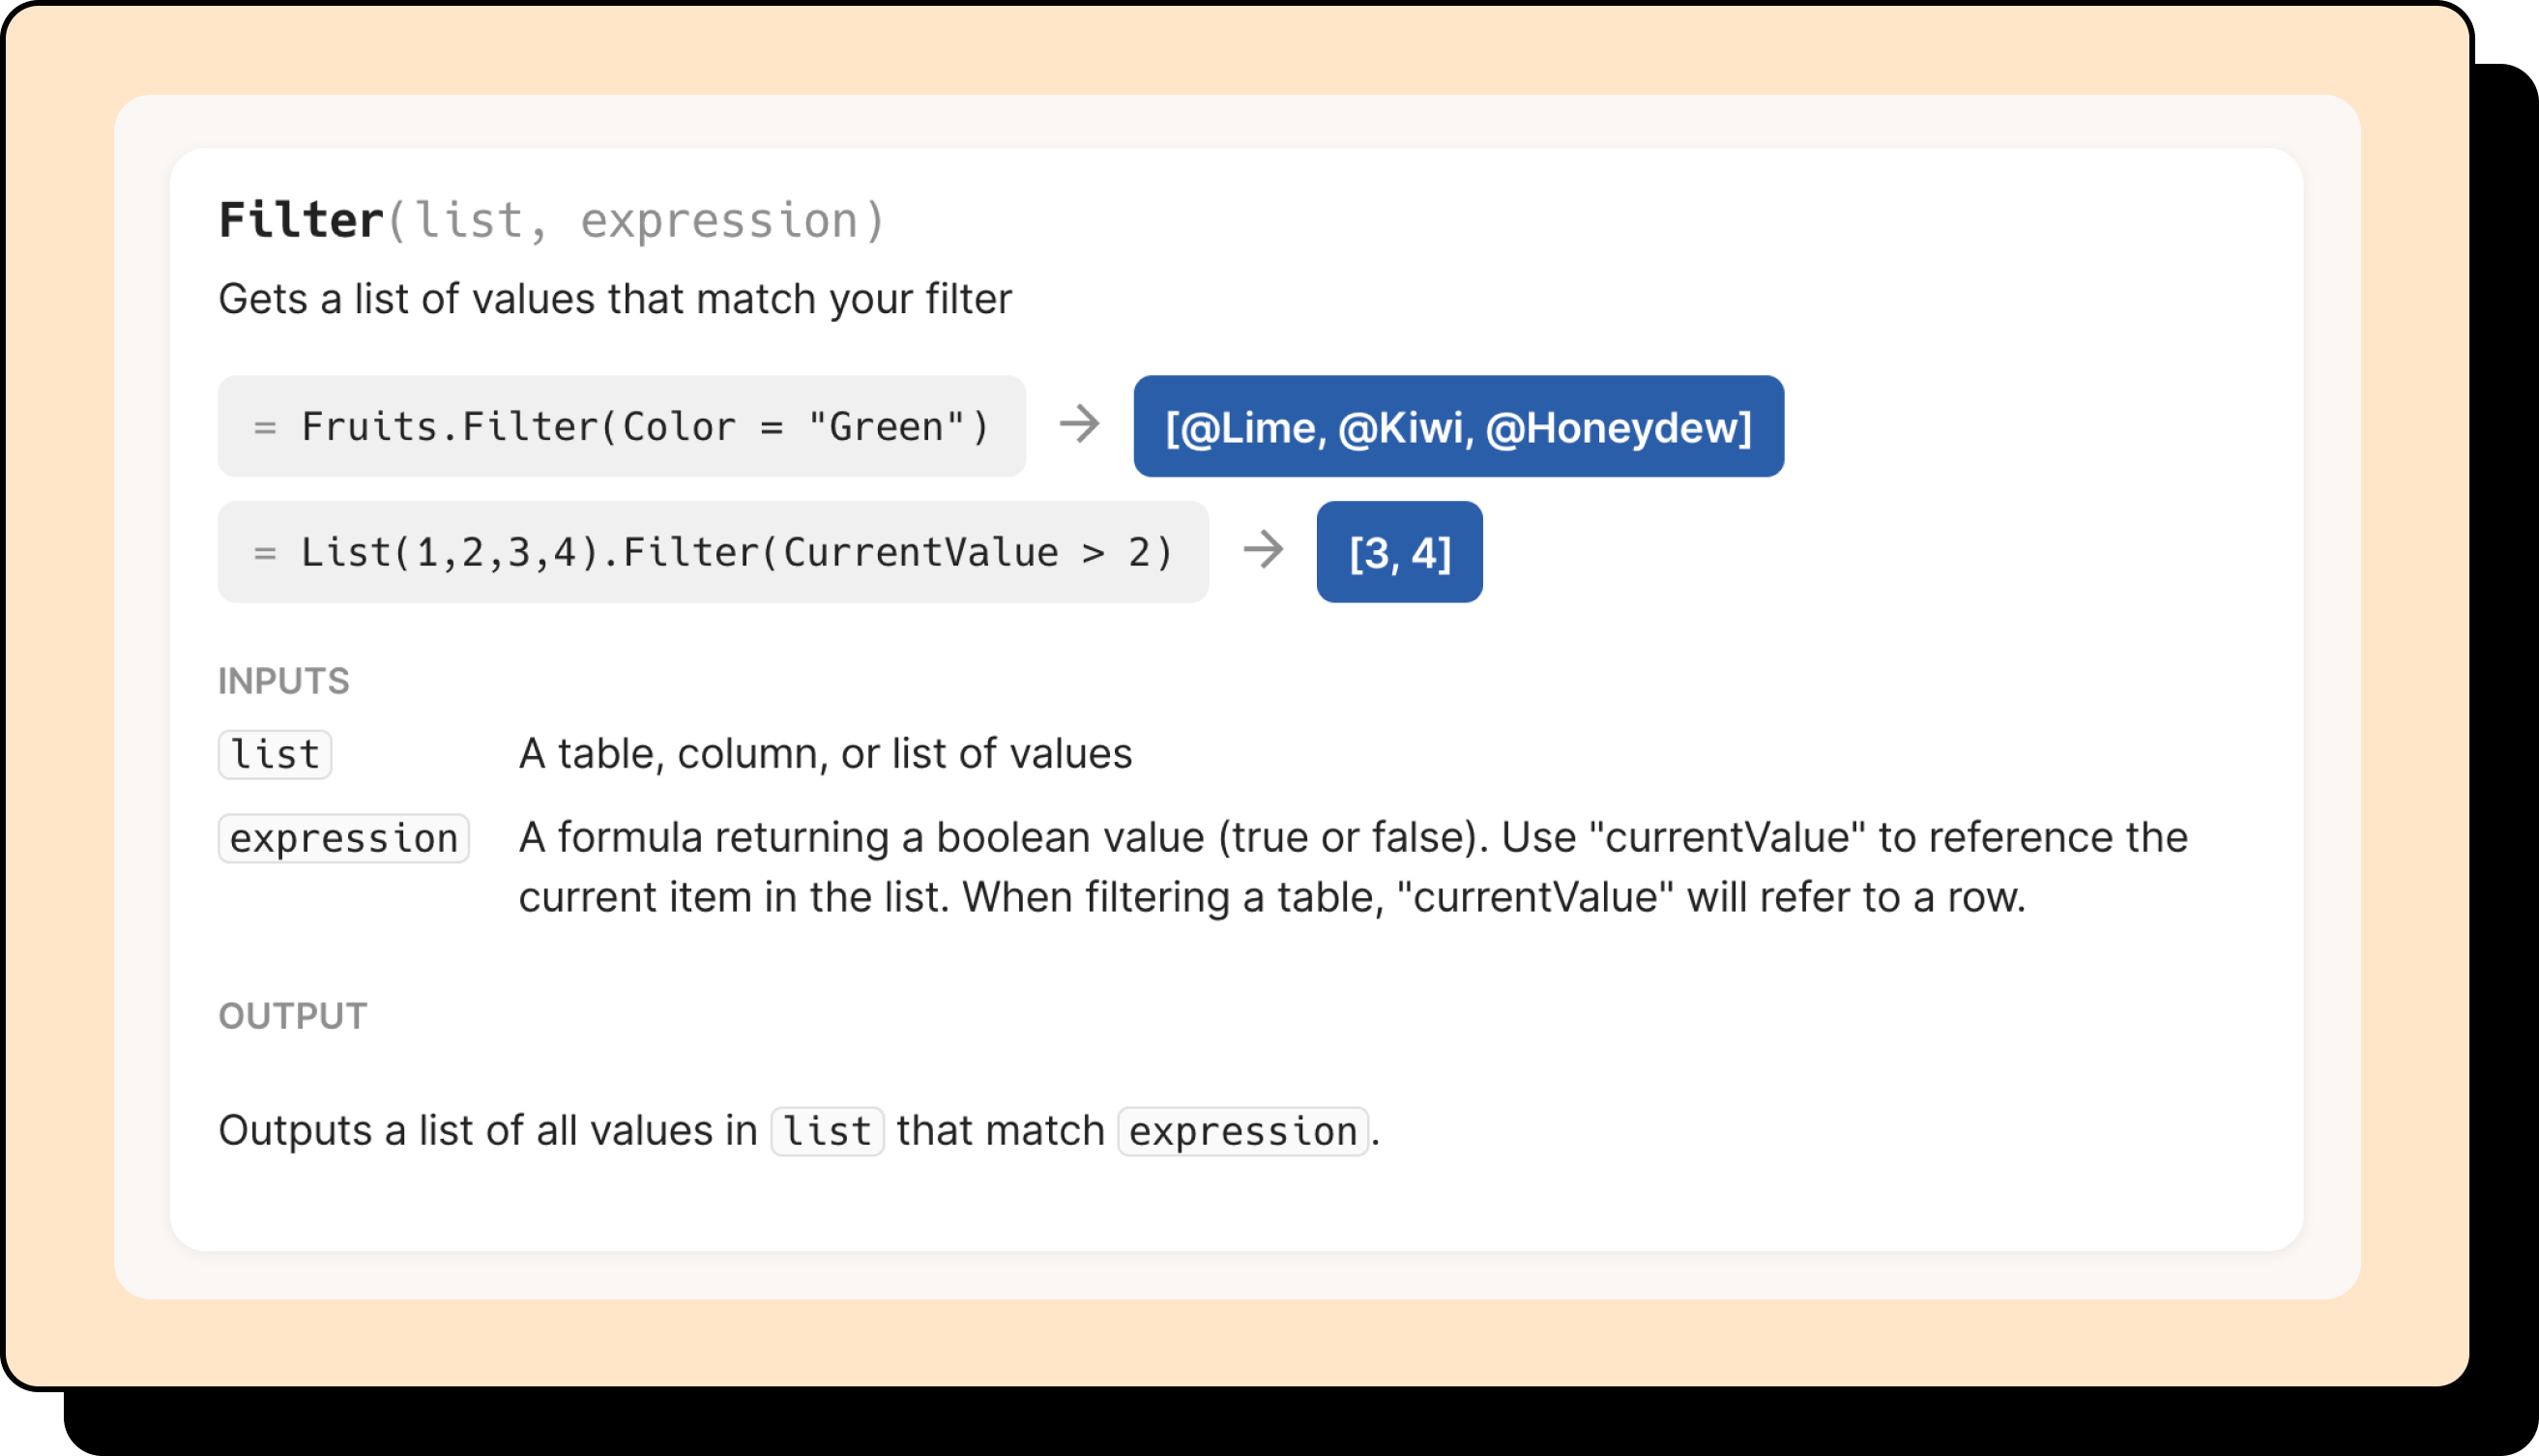2539x1456 pixels.
Task: Click "A table, column, or list of values"
Action: pyautogui.click(x=825, y=754)
